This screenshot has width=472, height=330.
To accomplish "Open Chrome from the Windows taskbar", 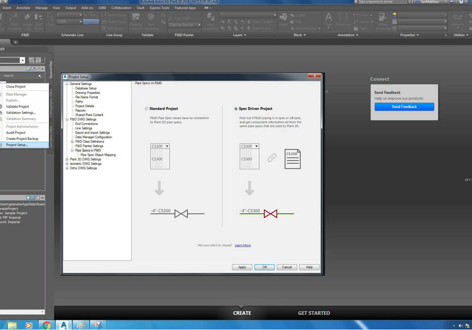I will pos(47,325).
